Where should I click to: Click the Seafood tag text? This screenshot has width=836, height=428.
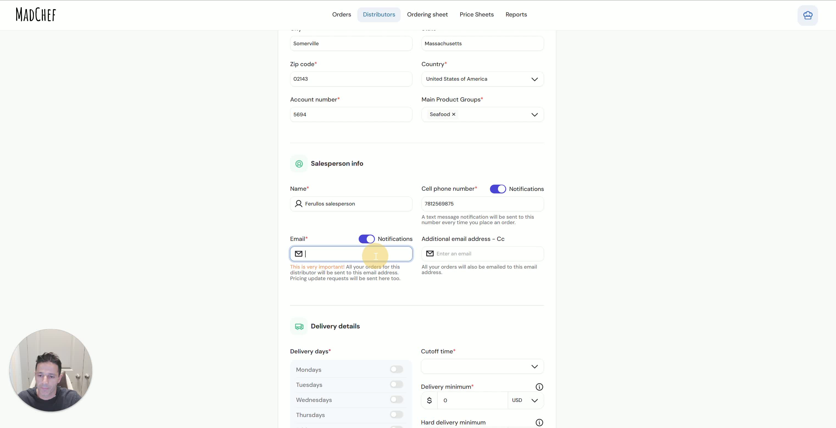click(x=440, y=114)
